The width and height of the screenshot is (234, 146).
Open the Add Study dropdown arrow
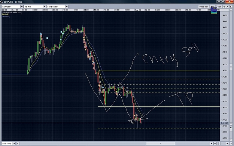[14, 143]
